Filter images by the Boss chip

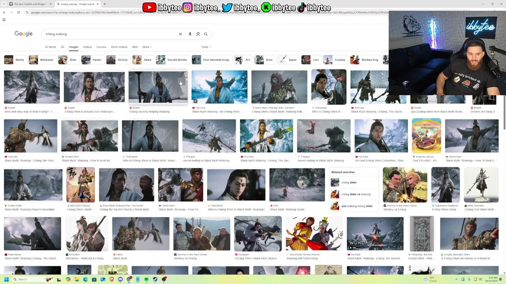(x=264, y=60)
